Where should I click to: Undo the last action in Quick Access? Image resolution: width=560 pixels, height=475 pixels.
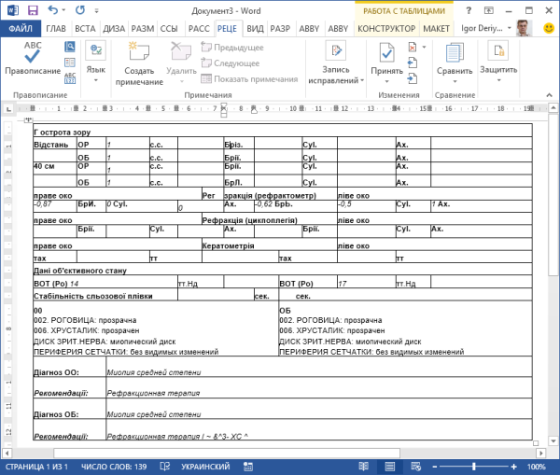(53, 10)
